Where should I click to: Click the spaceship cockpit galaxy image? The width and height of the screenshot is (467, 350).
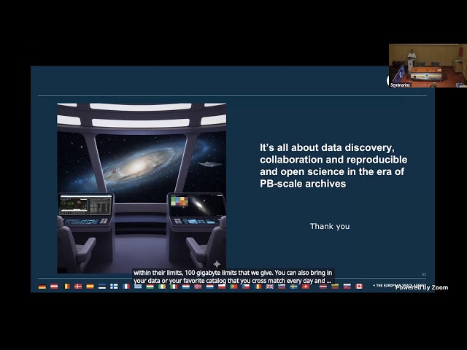[x=142, y=188]
